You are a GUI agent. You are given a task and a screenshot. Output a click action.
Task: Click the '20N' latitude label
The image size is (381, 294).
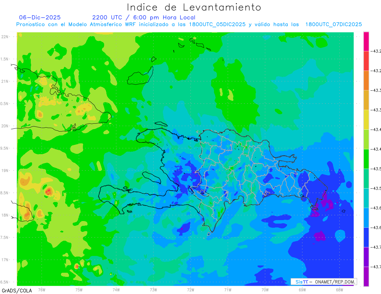tap(5, 126)
